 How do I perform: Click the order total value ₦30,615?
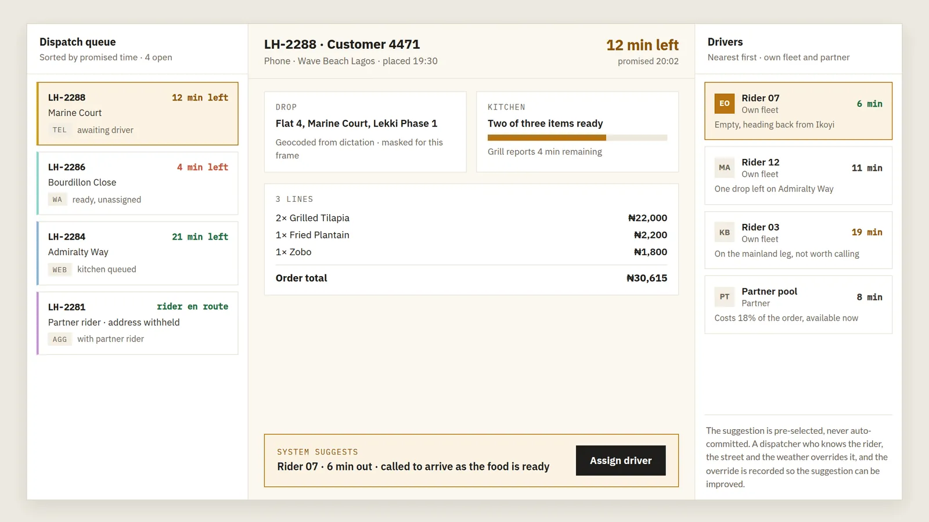[647, 278]
